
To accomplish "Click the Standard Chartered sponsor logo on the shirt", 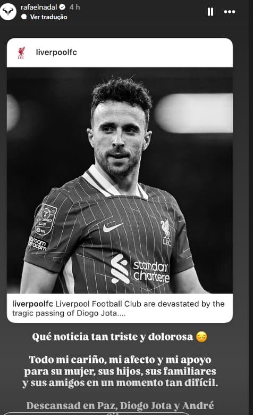I will pos(140,270).
